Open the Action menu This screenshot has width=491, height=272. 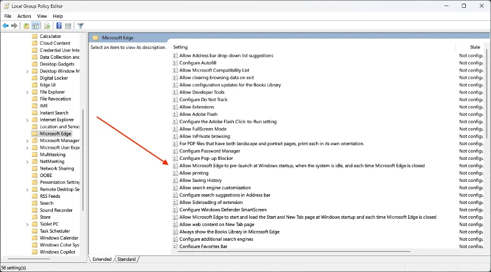click(x=24, y=17)
